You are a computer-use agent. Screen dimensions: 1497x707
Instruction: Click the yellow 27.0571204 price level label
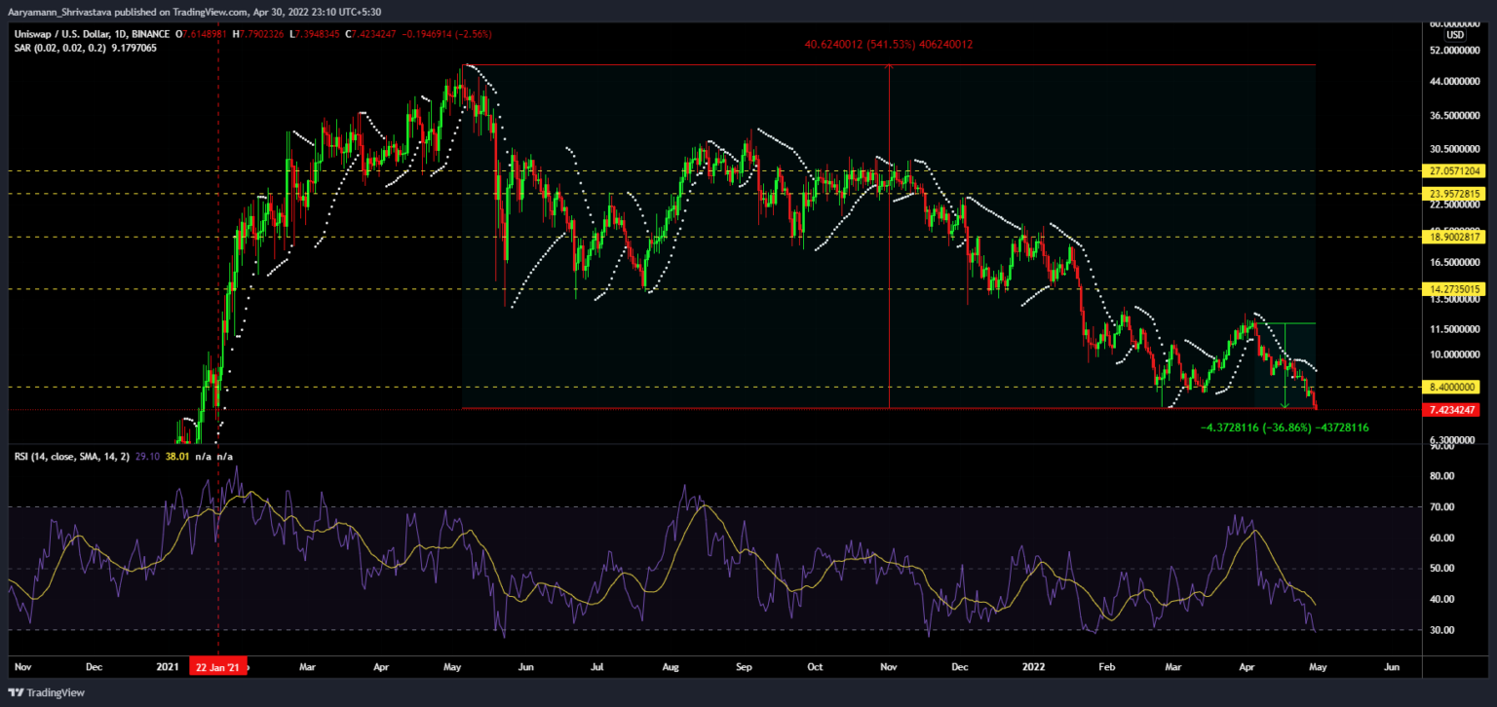point(1452,170)
